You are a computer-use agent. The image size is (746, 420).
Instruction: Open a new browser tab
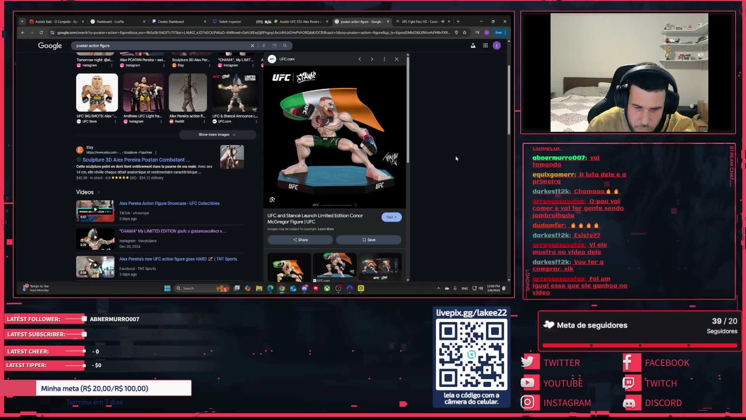(458, 21)
